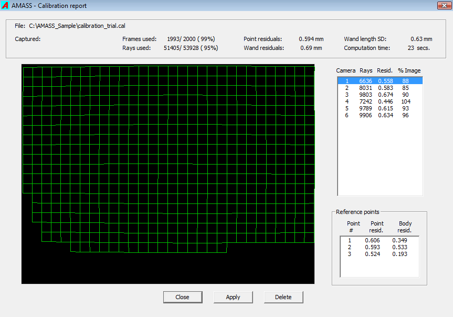Click the 104 % Image value

point(406,101)
